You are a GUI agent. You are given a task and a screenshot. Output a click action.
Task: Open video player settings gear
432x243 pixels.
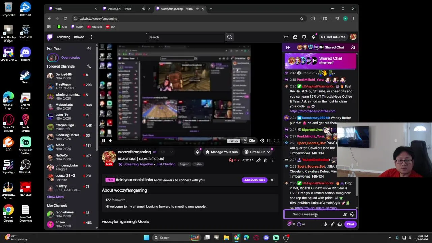pos(262,141)
